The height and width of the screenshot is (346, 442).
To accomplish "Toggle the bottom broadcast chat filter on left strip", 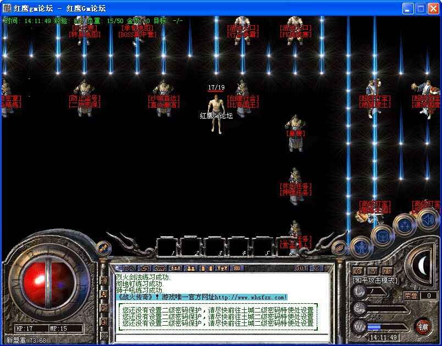I will point(104,336).
